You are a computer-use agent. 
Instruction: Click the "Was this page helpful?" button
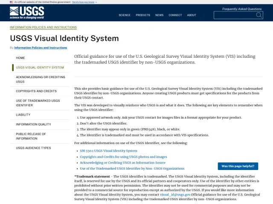(238, 166)
